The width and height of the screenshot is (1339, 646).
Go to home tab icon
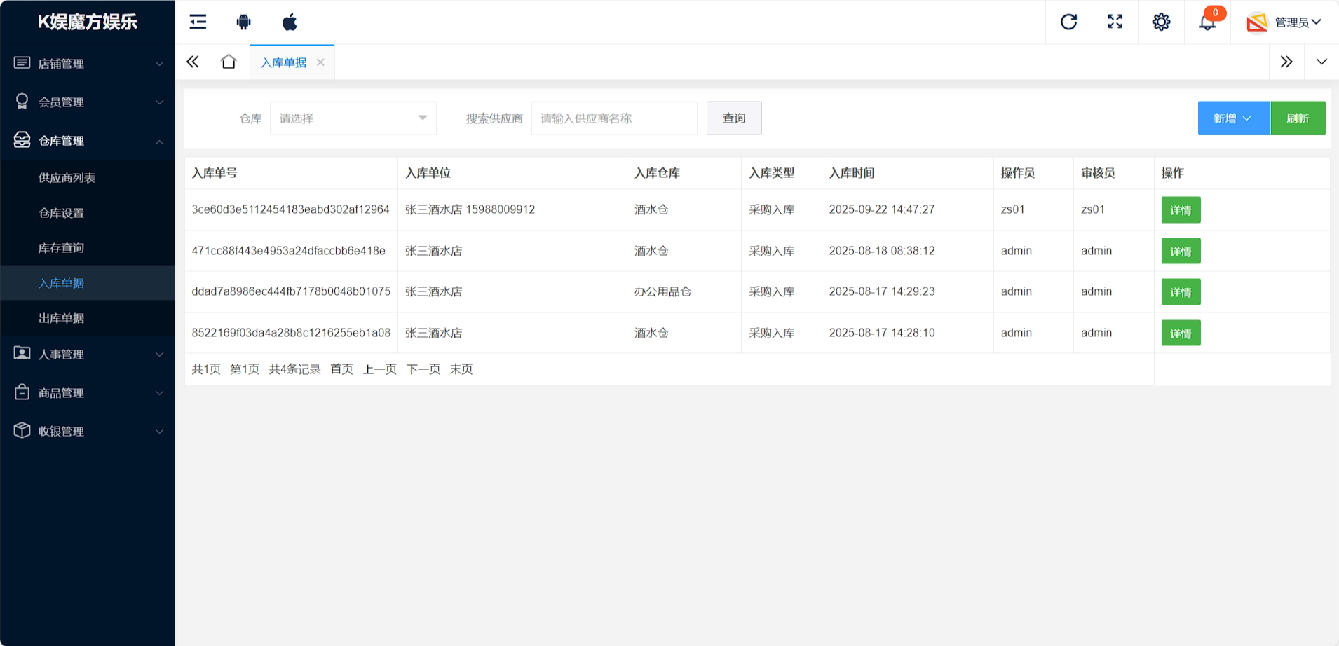tap(229, 62)
